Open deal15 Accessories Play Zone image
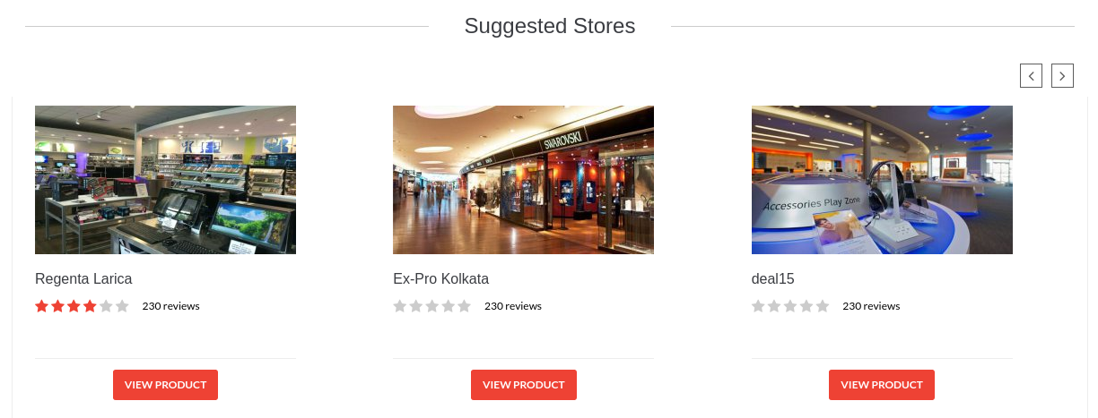Screen dimensions: 1098x418 [882, 180]
